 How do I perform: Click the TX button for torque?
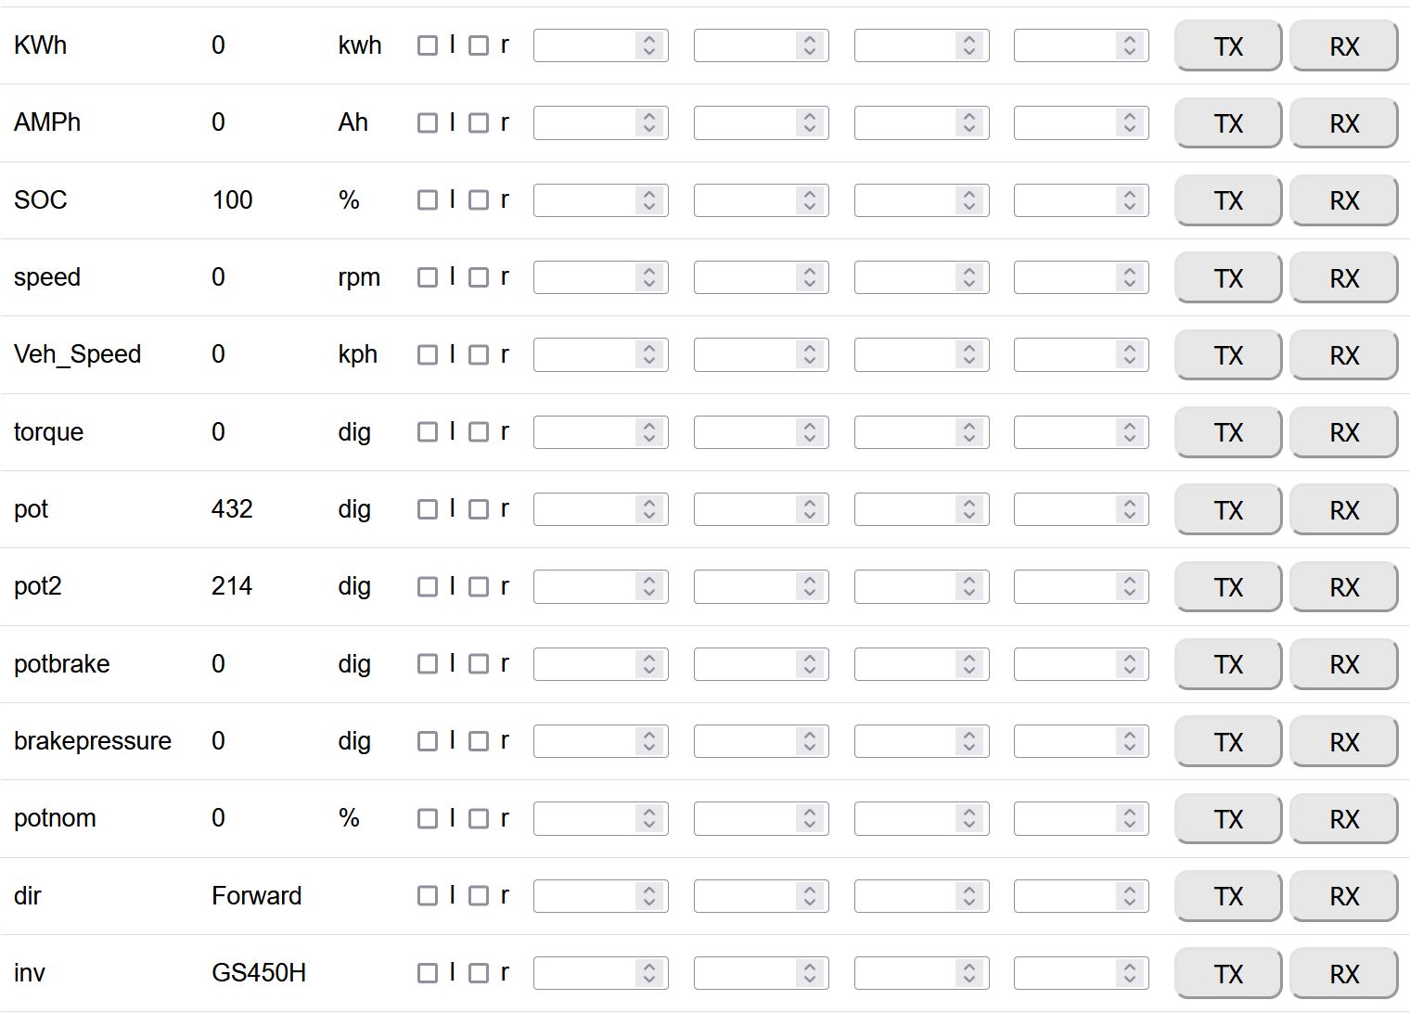[x=1227, y=432]
